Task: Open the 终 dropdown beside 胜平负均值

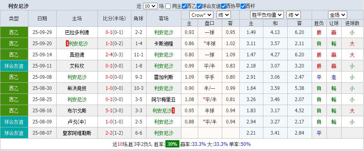Action: pyautogui.click(x=294, y=15)
